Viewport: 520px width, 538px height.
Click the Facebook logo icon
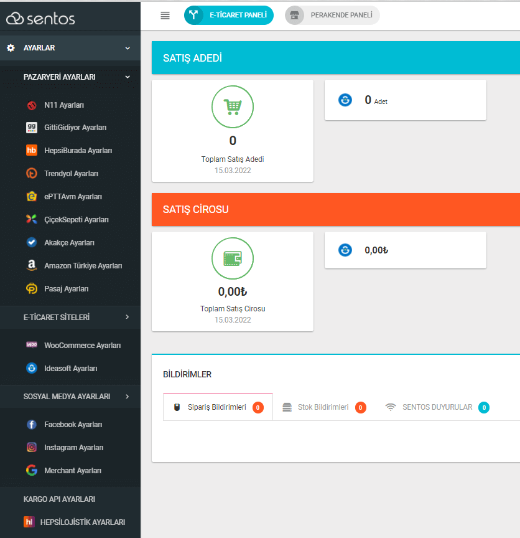click(32, 425)
